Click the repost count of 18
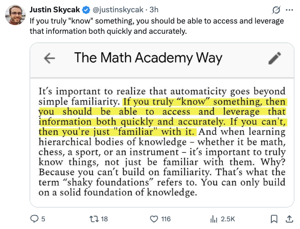Image resolution: width=300 pixels, height=229 pixels. click(104, 219)
